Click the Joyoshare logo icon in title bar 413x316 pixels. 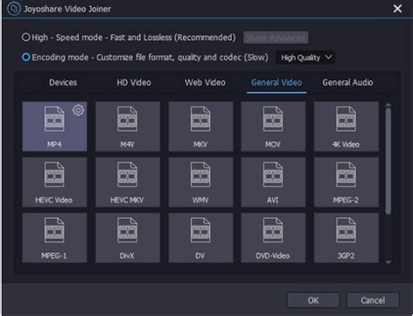click(14, 9)
